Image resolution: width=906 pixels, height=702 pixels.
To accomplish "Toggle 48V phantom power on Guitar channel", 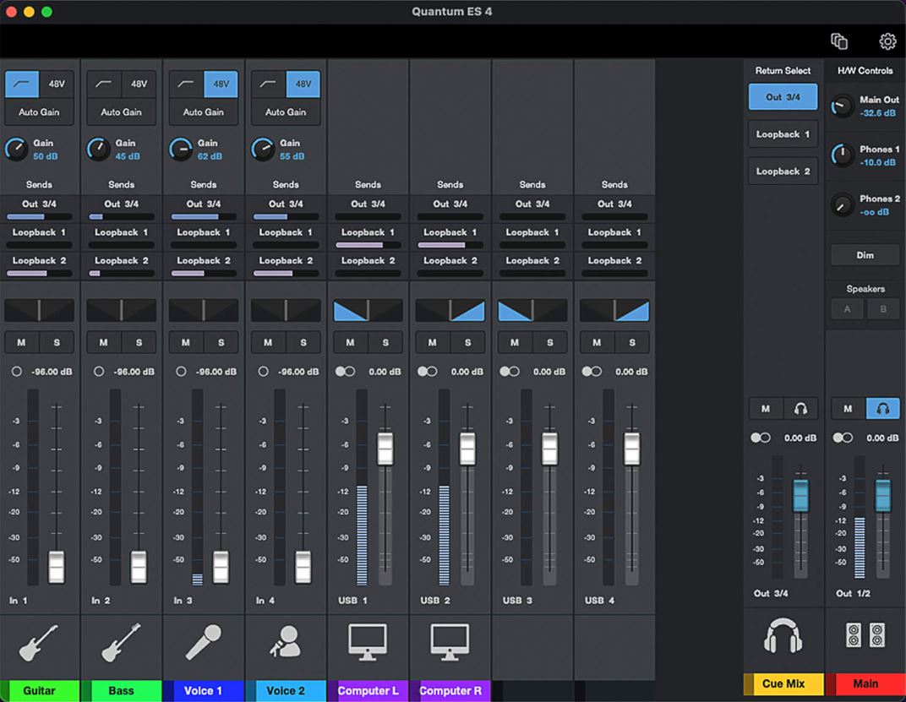I will click(x=57, y=84).
